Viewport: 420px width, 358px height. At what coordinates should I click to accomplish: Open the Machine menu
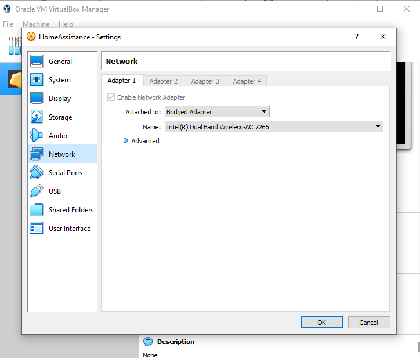click(x=36, y=24)
